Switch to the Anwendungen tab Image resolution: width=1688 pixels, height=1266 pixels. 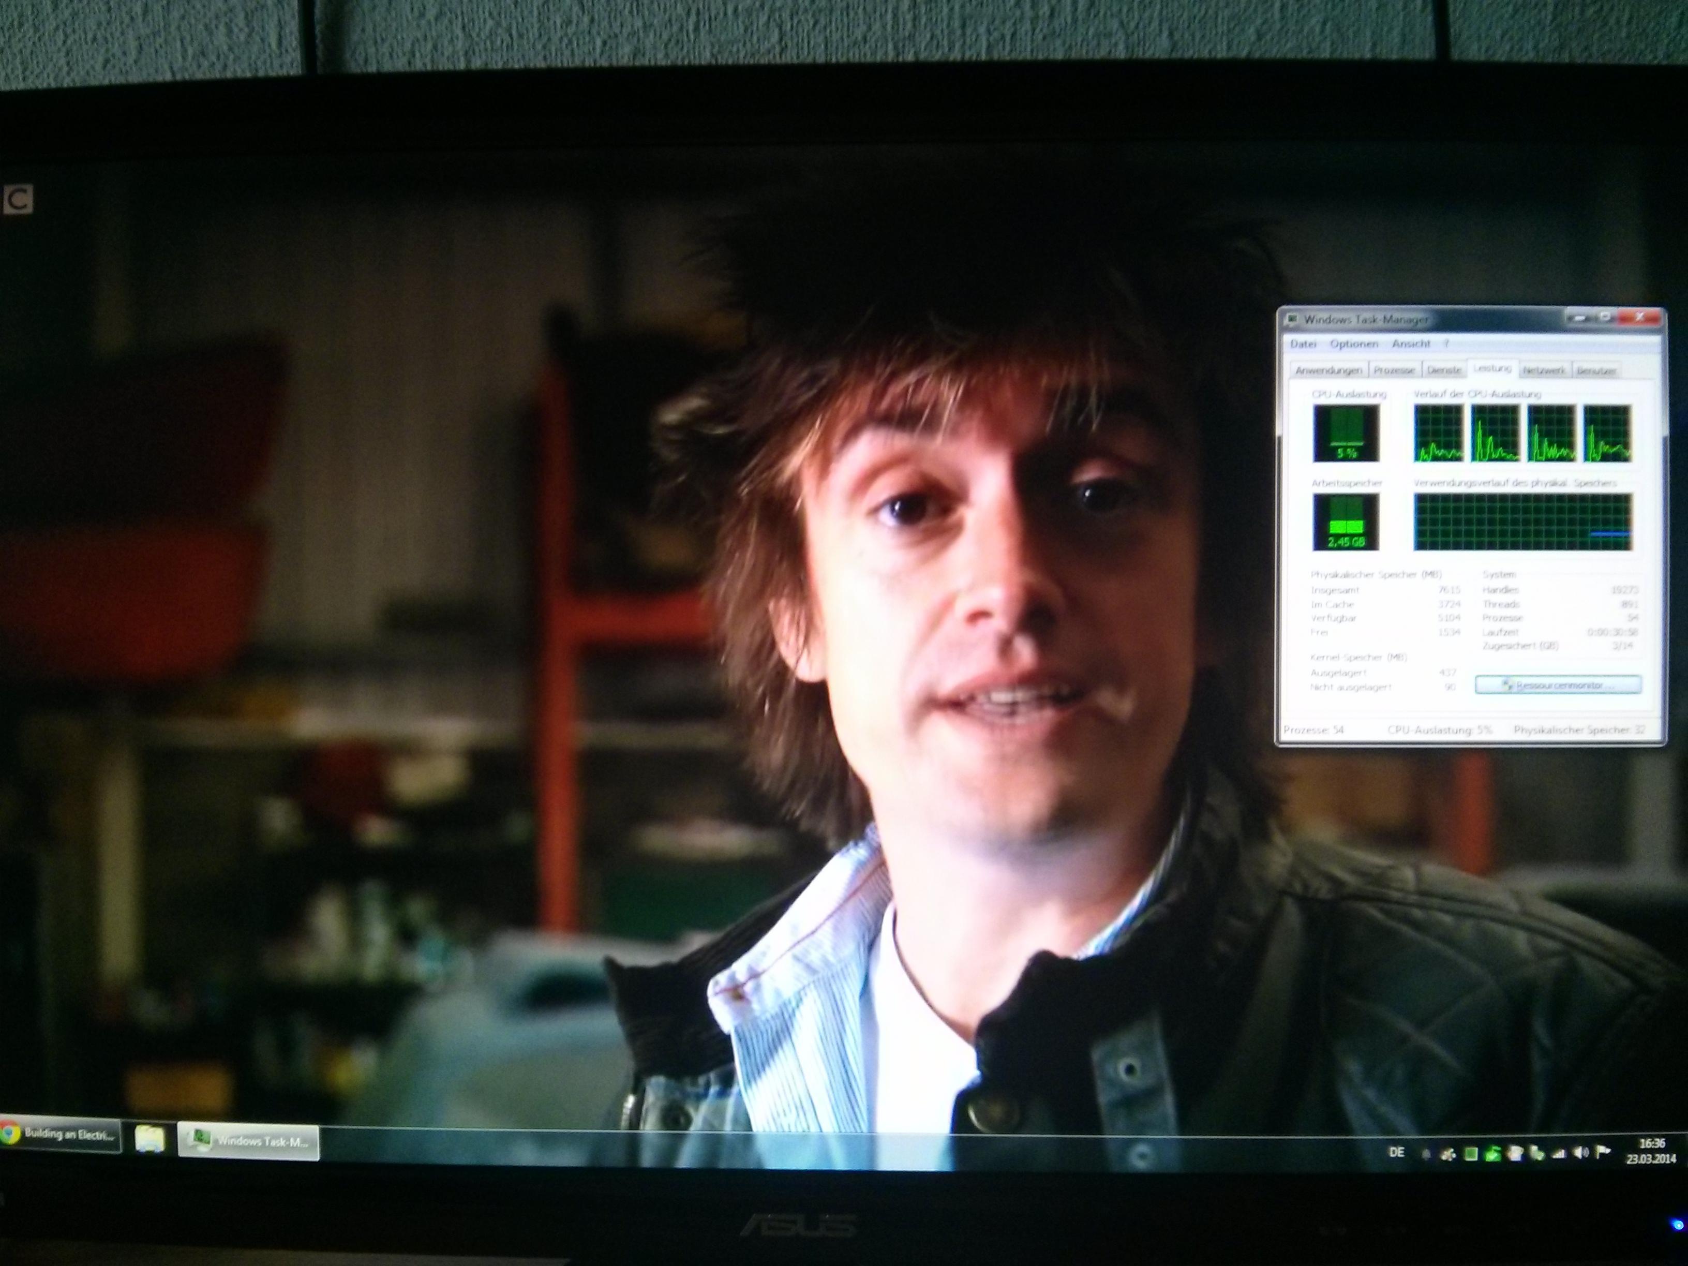point(1328,370)
